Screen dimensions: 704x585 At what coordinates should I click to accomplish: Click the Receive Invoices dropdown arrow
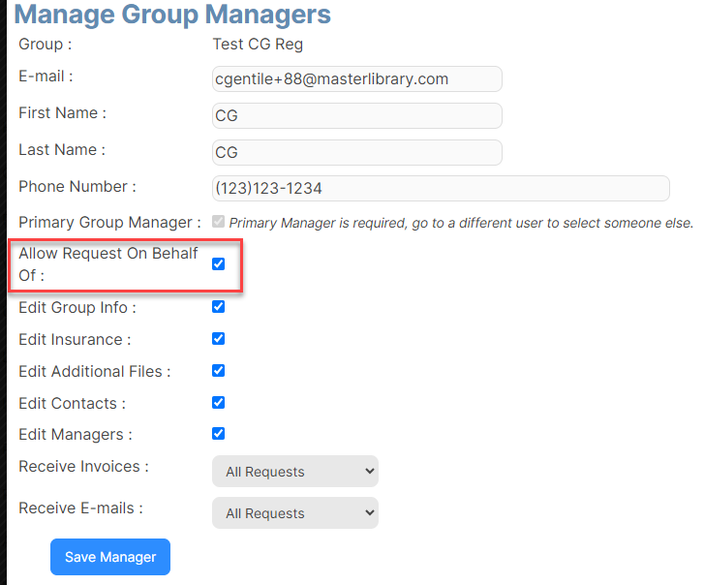(x=370, y=472)
